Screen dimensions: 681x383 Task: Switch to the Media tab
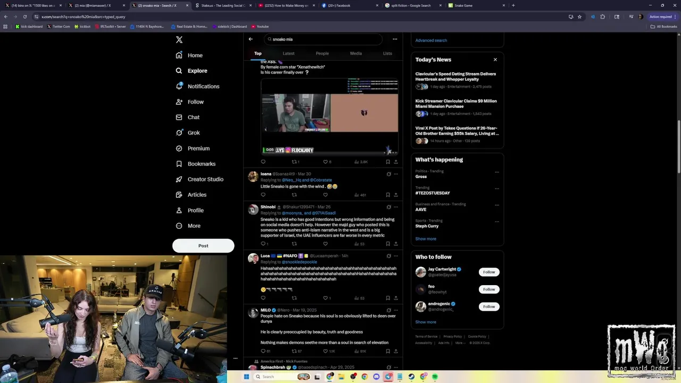coord(356,53)
